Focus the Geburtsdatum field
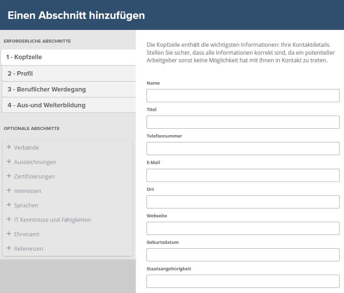344x293 pixels. [243, 255]
